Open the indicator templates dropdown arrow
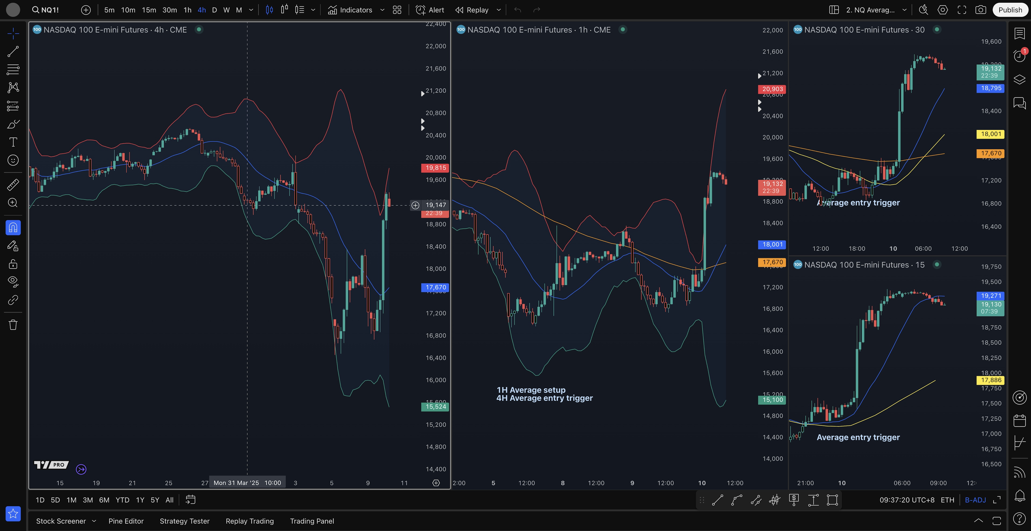1031x531 pixels. pyautogui.click(x=382, y=10)
